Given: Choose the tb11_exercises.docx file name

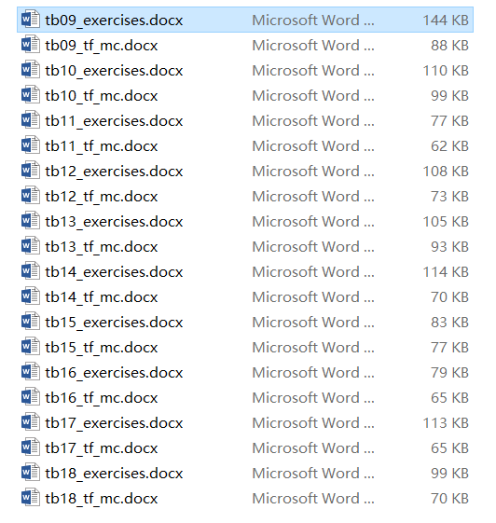Looking at the screenshot, I should pyautogui.click(x=114, y=121).
